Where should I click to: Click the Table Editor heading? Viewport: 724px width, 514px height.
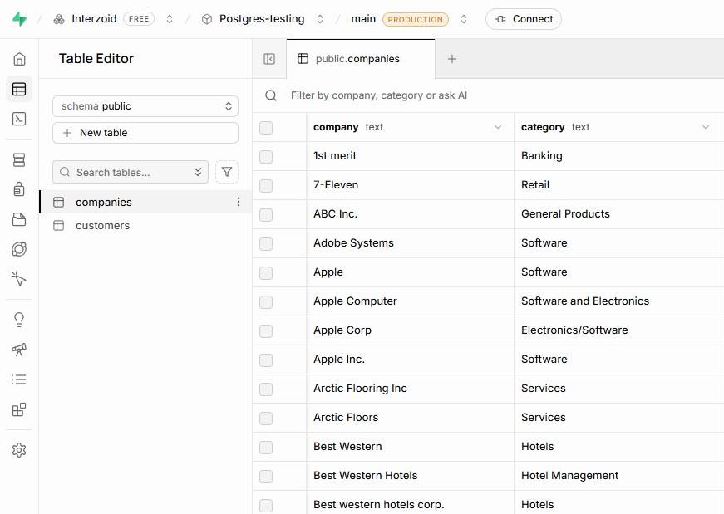[x=96, y=59]
